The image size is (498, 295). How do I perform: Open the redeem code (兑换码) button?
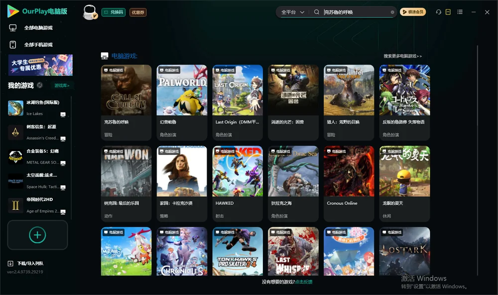pos(114,12)
